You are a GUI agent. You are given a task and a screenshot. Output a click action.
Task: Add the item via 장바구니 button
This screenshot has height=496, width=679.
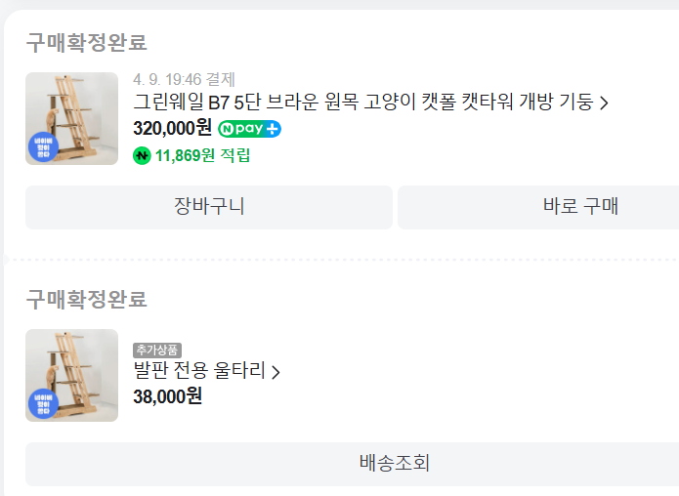point(209,207)
